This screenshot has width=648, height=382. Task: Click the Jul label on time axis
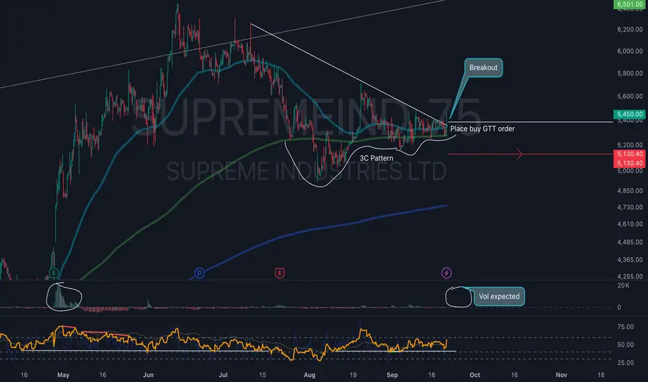click(x=222, y=375)
